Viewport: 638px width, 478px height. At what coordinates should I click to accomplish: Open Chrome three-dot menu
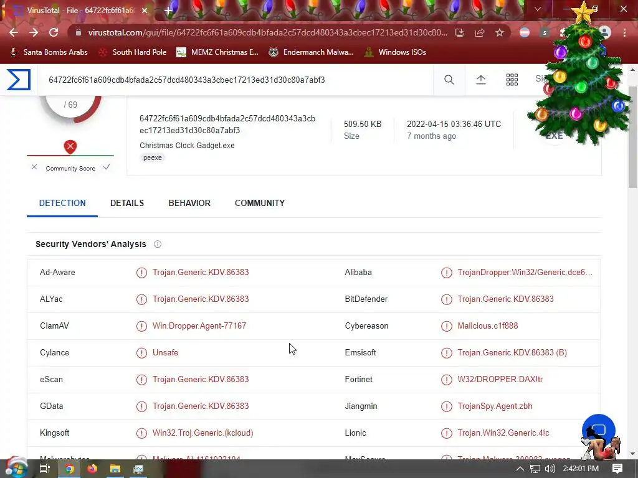624,32
